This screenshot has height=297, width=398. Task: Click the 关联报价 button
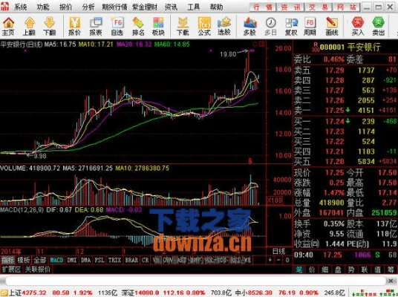(x=38, y=269)
